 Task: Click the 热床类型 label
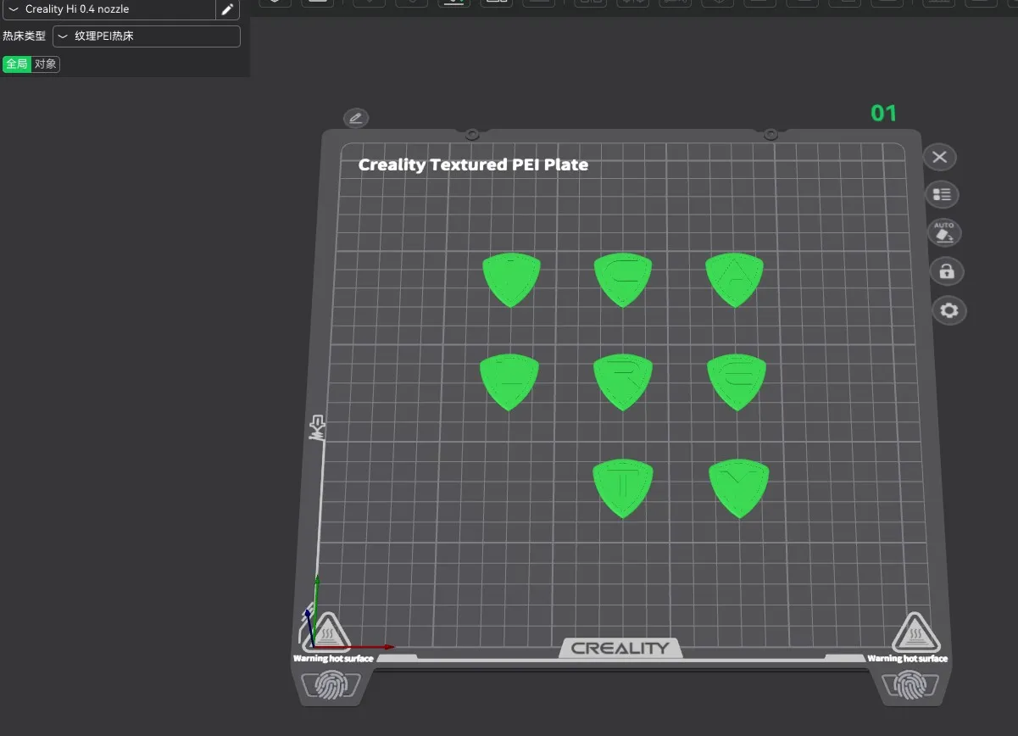point(24,36)
